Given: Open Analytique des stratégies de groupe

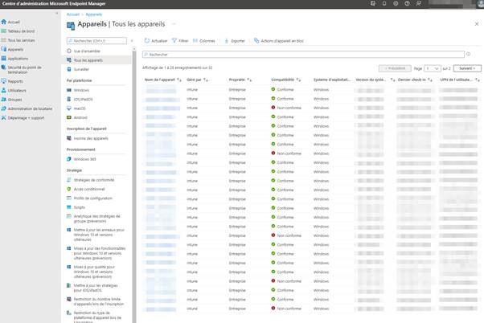Looking at the screenshot, I should (x=97, y=219).
